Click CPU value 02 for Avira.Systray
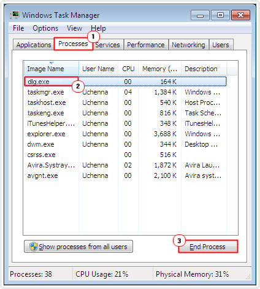The image size is (260, 289). pos(128,165)
